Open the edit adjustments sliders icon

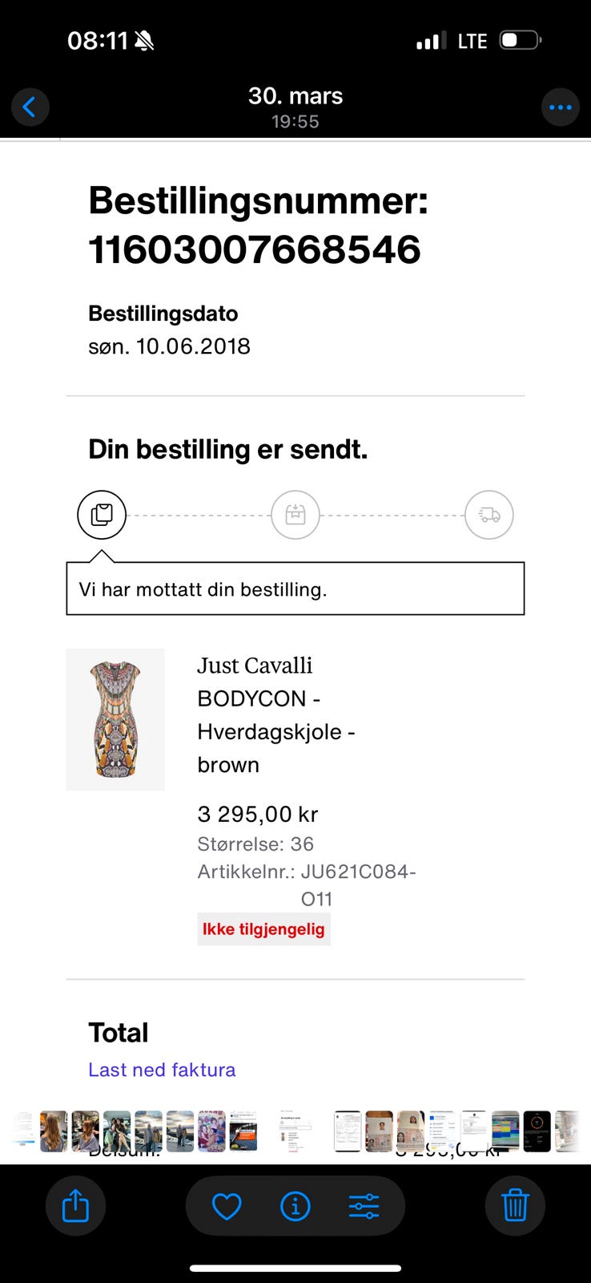tap(364, 1205)
